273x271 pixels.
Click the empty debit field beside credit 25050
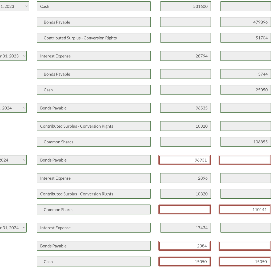[186, 90]
